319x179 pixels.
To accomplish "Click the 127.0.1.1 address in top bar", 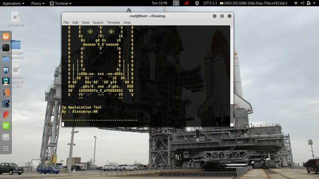I will [210, 3].
